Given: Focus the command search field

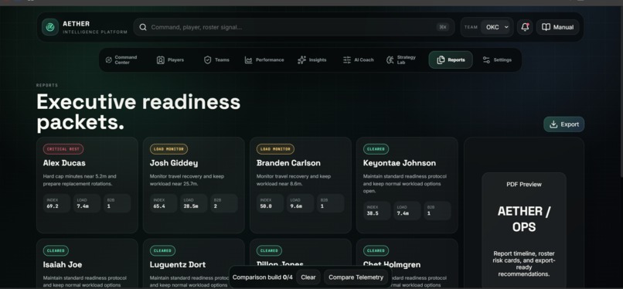Looking at the screenshot, I should coord(294,27).
